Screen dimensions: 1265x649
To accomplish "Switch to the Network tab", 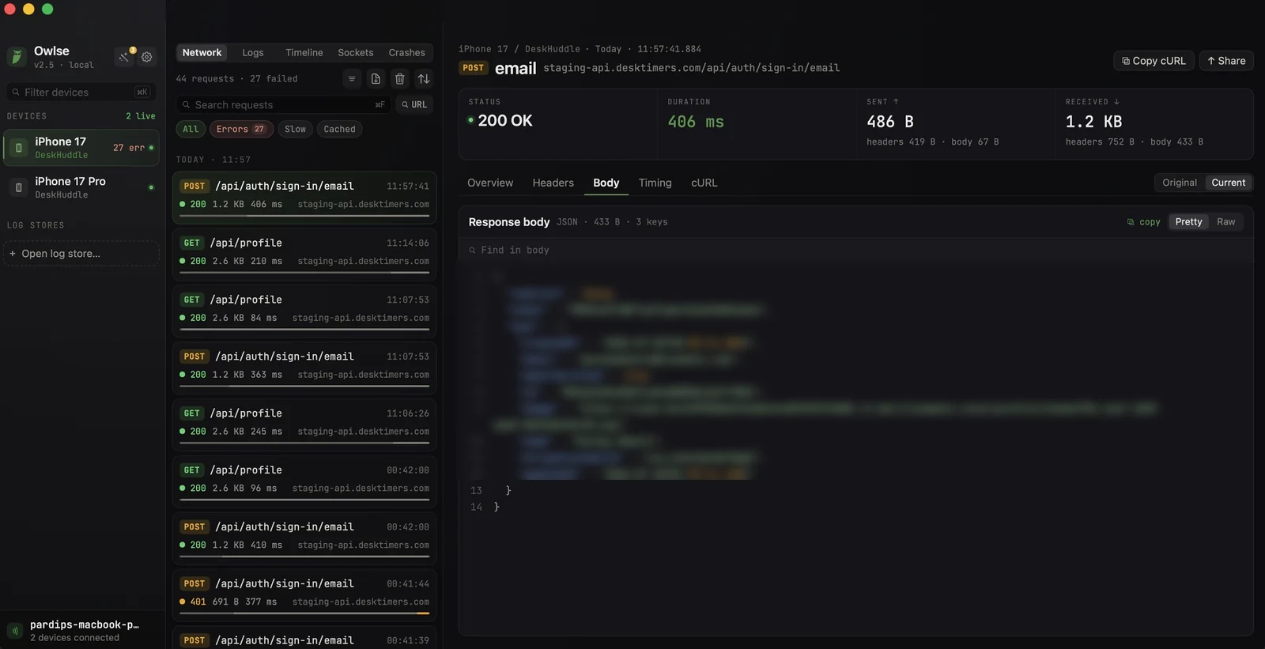I will pyautogui.click(x=202, y=52).
